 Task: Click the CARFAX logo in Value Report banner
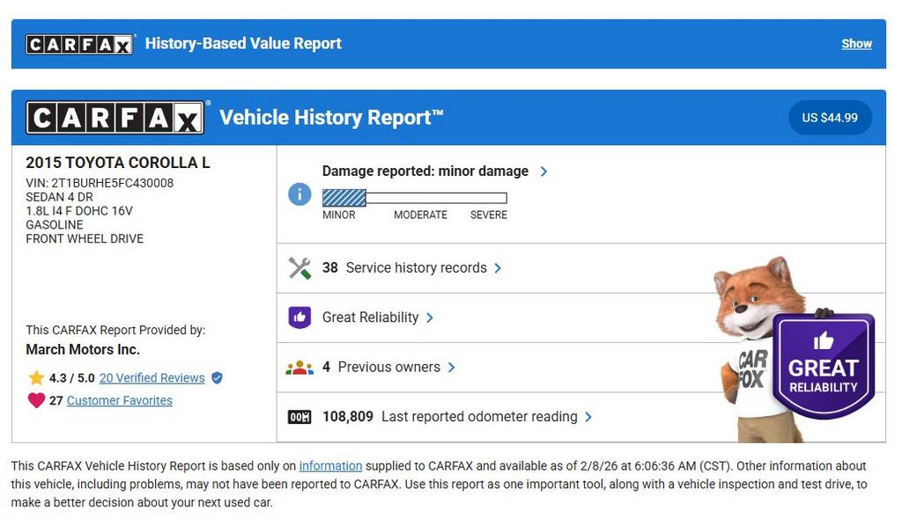click(x=79, y=44)
